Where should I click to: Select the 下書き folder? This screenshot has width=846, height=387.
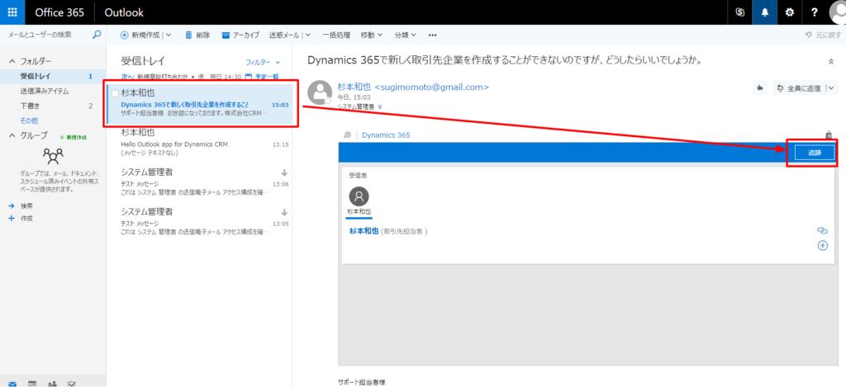coord(53,106)
